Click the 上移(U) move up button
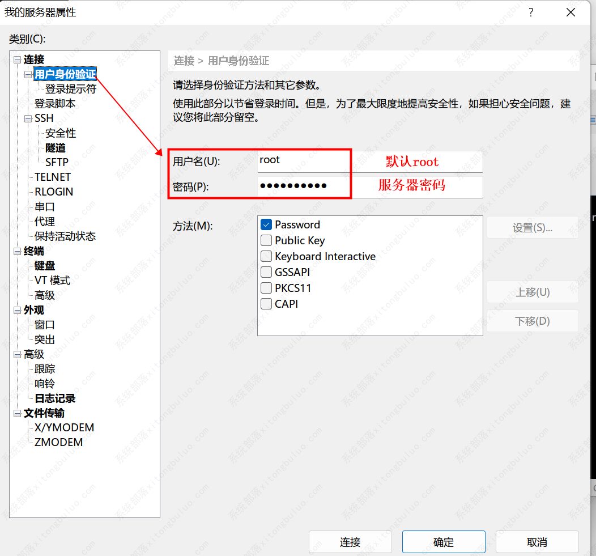Viewport: 596px width, 556px height. tap(533, 292)
